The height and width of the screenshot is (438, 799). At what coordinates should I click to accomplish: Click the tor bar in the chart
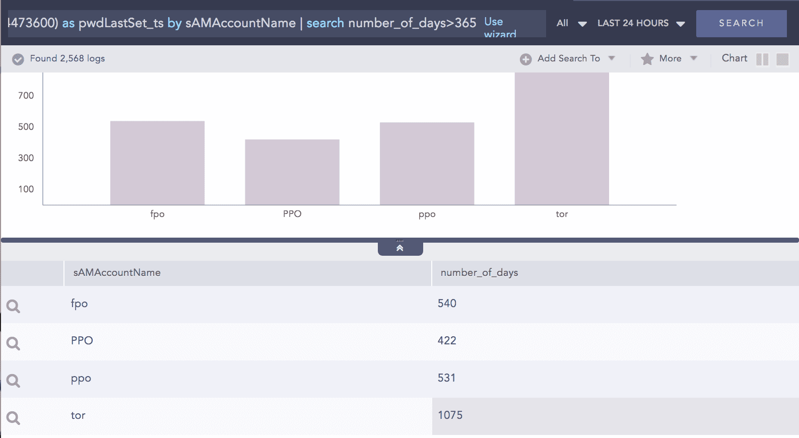tap(562, 138)
